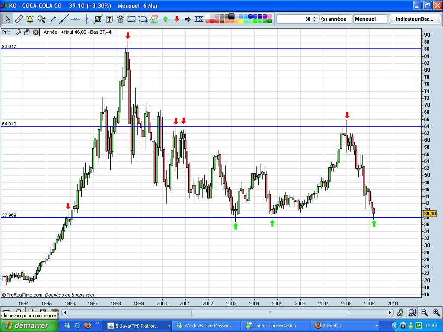Image resolution: width=443 pixels, height=332 pixels.
Task: Pick the pink color swatch
Action: click(270, 16)
